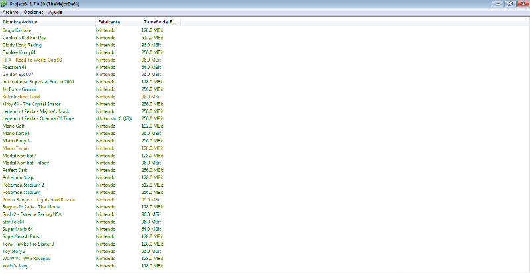Select Power Rangers - Lightspeed Rescue
The image size is (530, 274).
[38, 200]
